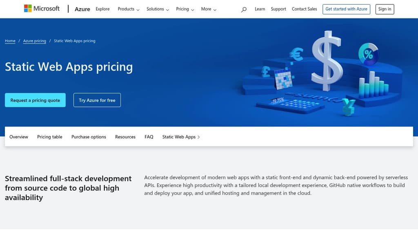Click Get started with Azure button
Image resolution: width=418 pixels, height=235 pixels.
346,9
